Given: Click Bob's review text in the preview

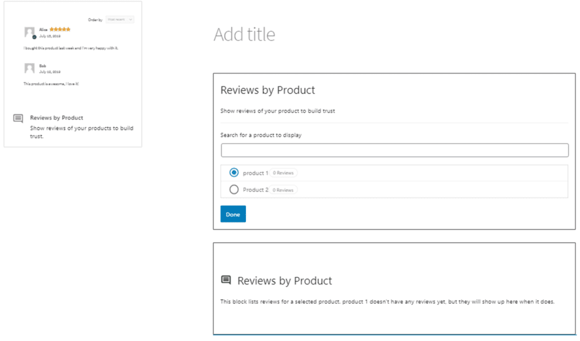Looking at the screenshot, I should (51, 84).
